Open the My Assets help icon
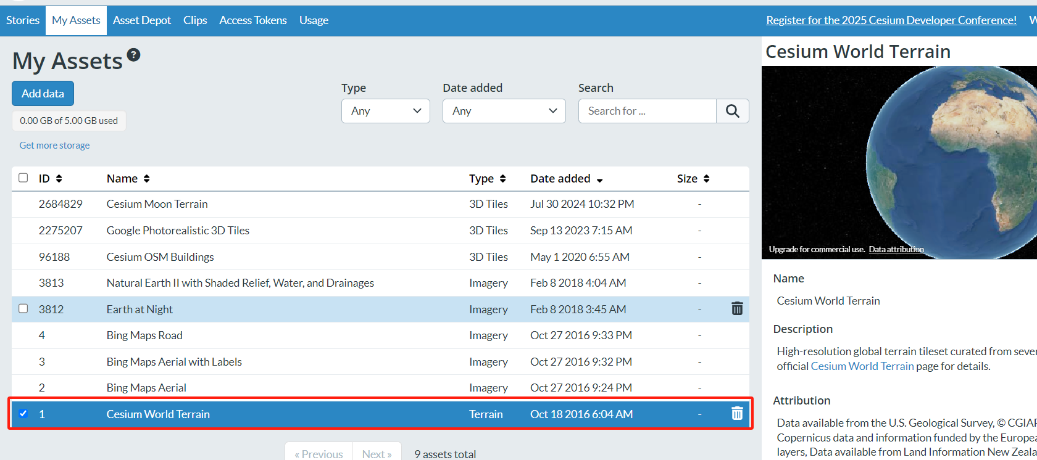1037x460 pixels. [133, 55]
